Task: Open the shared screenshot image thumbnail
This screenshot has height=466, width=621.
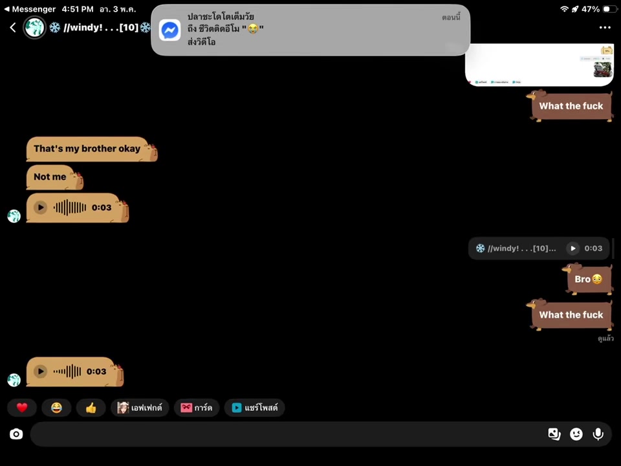Action: point(539,65)
